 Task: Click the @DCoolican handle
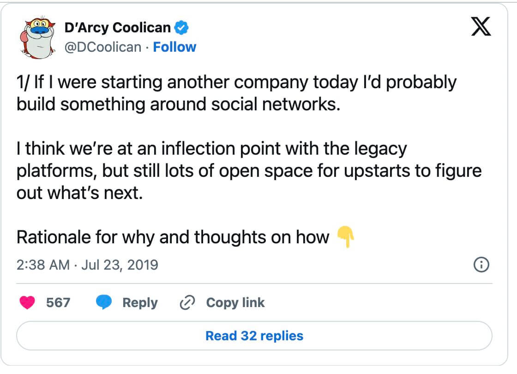pos(102,47)
